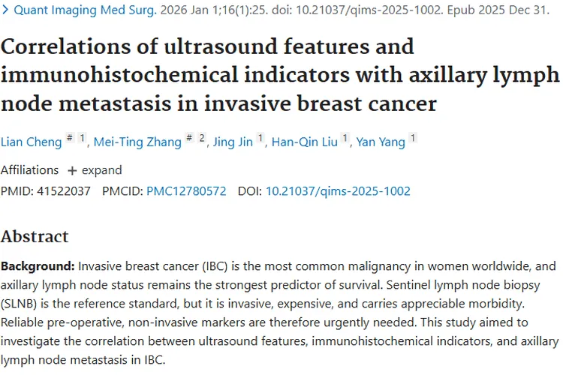Follow the DOI link 10.21037/qims-2025-1002
This screenshot has width=563, height=375.
338,191
